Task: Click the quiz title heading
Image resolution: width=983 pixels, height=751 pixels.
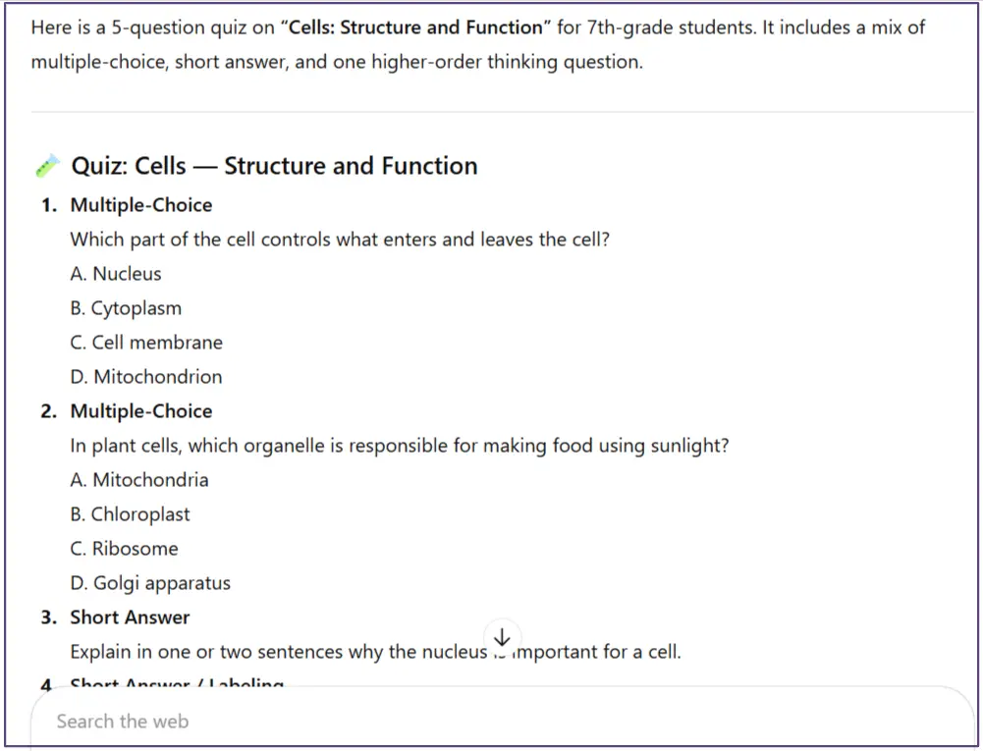Action: click(x=274, y=165)
